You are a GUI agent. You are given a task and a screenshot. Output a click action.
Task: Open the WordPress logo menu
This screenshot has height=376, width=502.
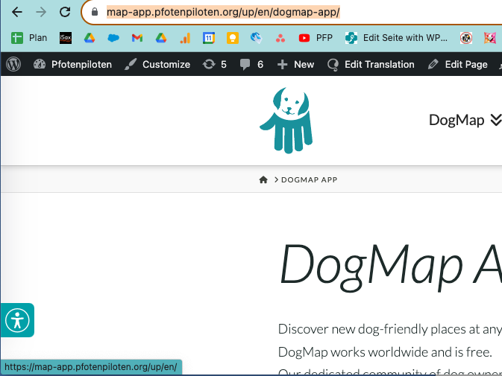coord(13,64)
